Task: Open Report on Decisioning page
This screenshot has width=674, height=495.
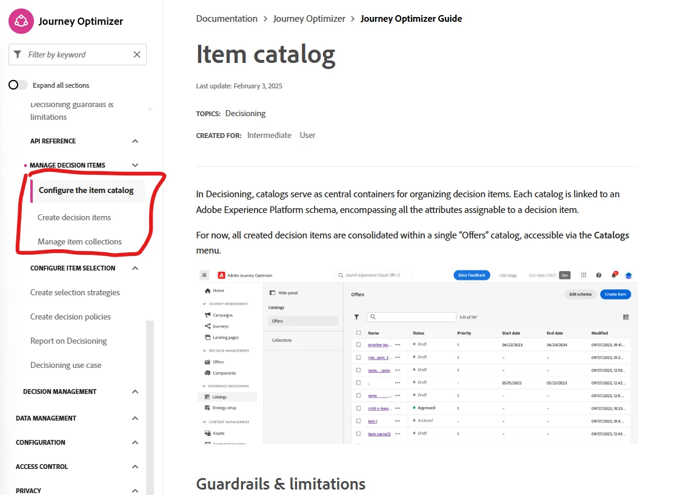Action: click(68, 341)
